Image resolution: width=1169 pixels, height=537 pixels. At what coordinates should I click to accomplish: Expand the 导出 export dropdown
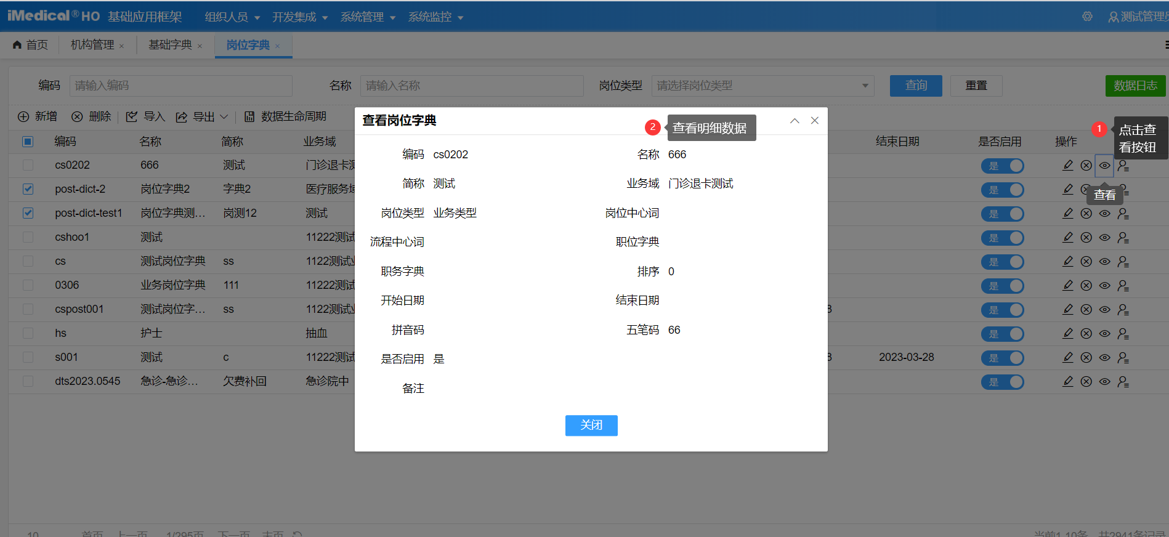click(202, 116)
